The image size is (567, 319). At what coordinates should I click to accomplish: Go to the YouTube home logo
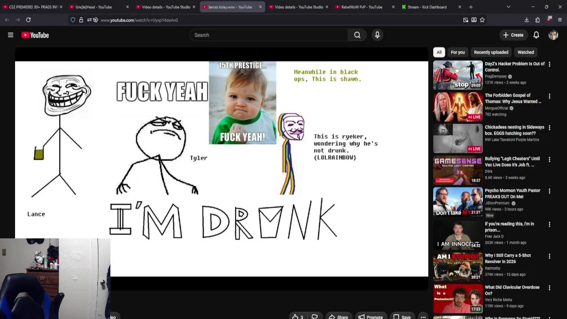[35, 35]
